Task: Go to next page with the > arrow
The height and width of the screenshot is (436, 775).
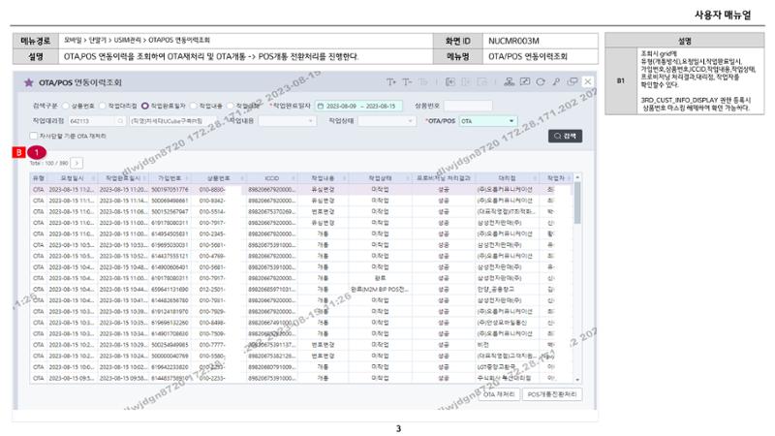Action: pyautogui.click(x=77, y=163)
